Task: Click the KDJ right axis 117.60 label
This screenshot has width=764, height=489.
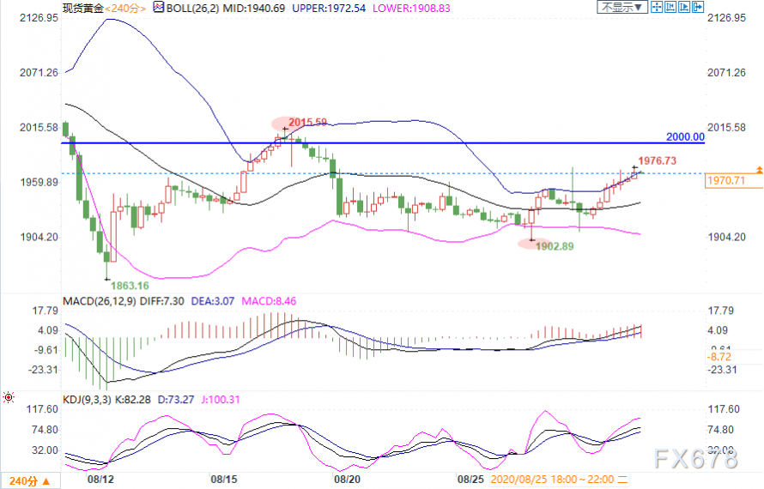Action: point(724,409)
